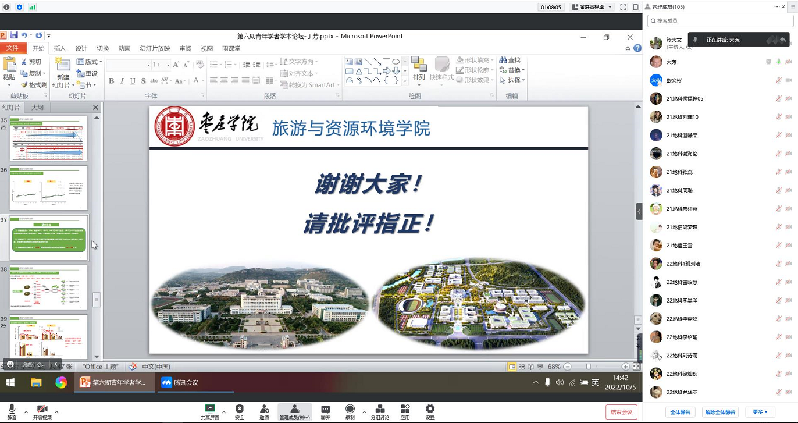798x423 pixels.
Task: Open the 聊天 chat panel
Action: coord(325,411)
